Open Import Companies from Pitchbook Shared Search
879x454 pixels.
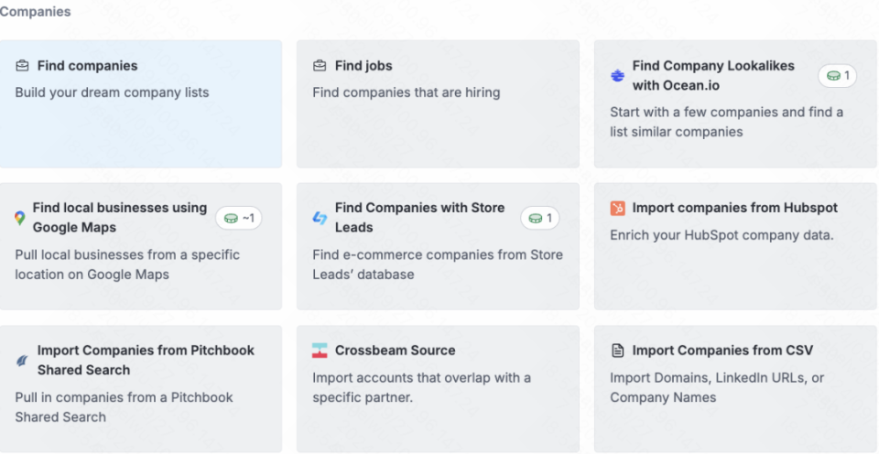141,388
